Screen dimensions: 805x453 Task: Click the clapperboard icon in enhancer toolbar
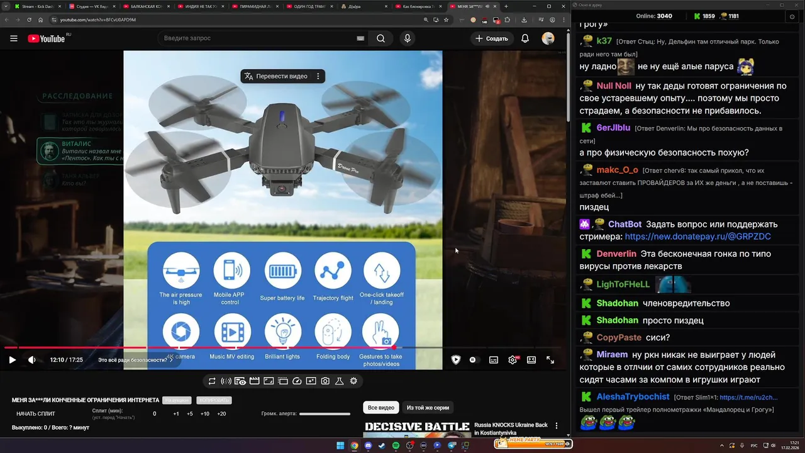(255, 381)
